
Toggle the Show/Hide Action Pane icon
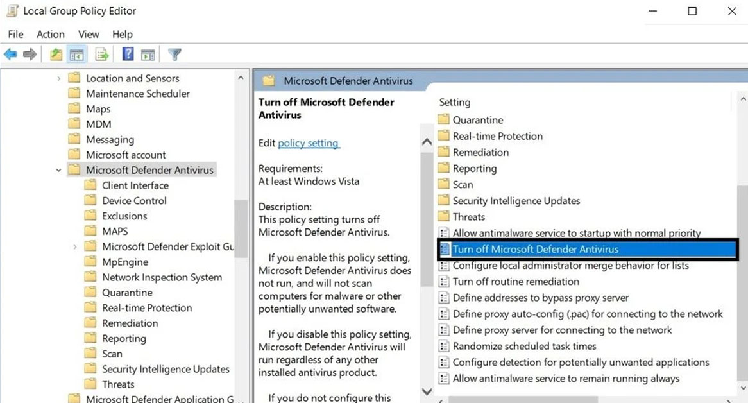148,55
